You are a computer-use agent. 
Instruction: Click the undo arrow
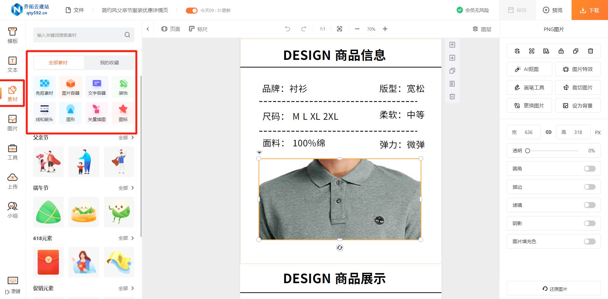[288, 29]
